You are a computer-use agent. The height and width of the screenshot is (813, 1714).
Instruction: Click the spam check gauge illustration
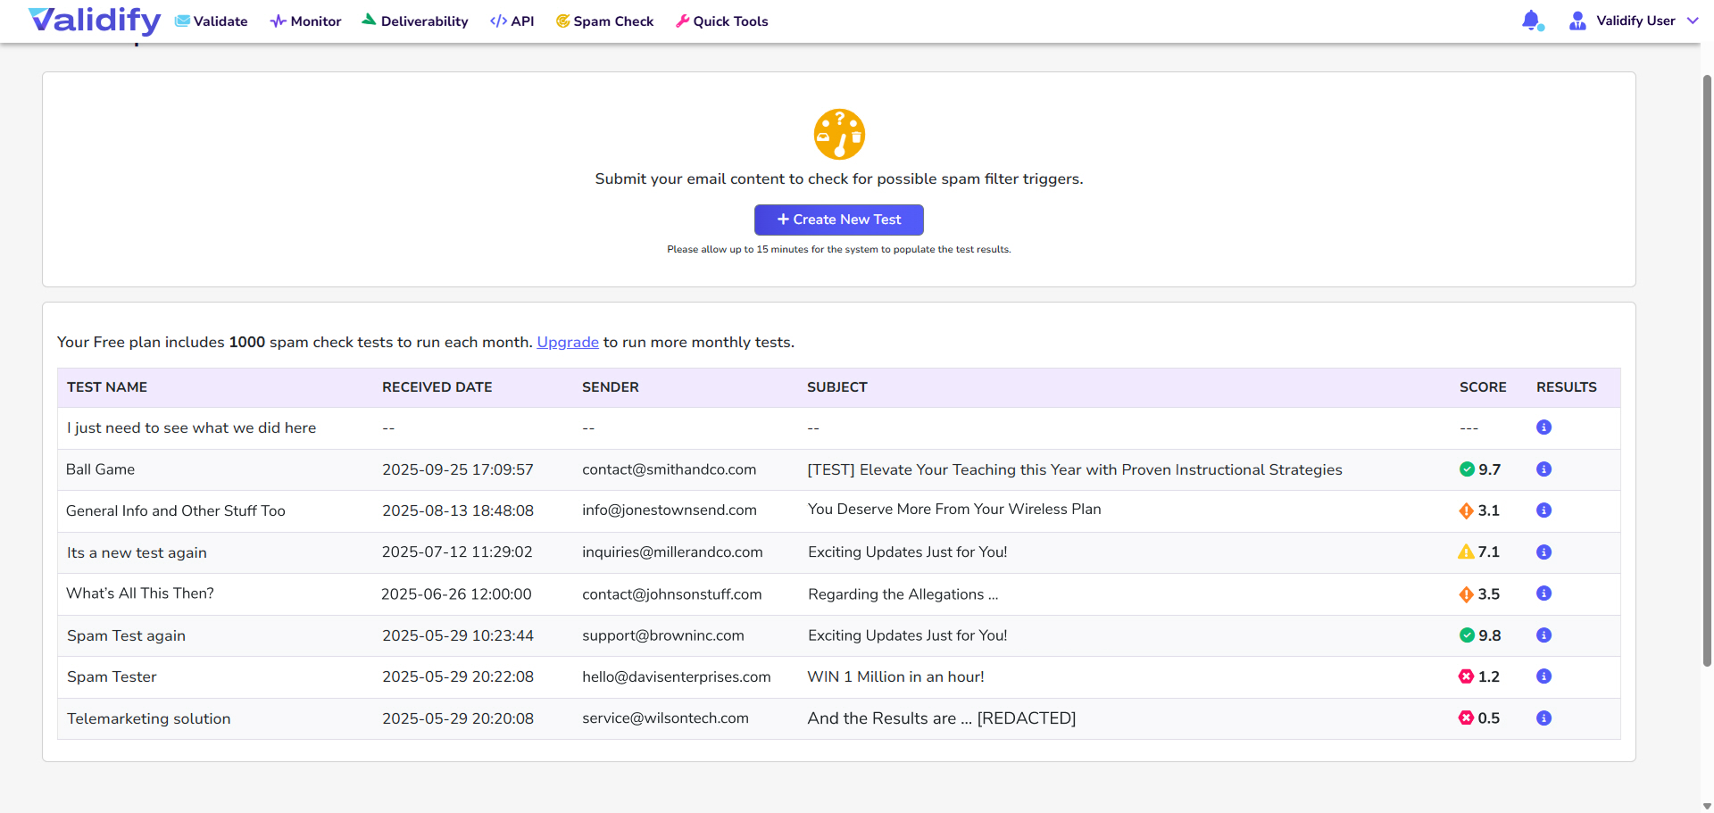[x=839, y=134]
